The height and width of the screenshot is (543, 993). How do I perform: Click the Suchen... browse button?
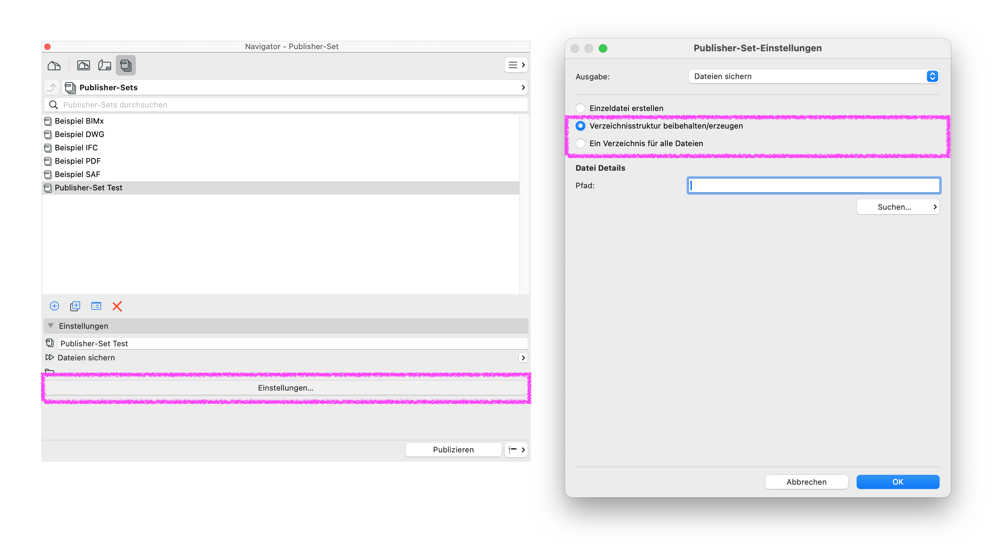coord(897,207)
